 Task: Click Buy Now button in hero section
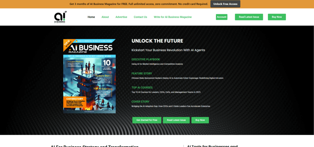pos(200,120)
